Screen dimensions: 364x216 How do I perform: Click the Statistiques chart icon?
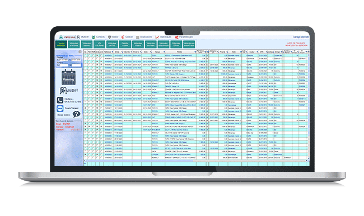(157, 37)
